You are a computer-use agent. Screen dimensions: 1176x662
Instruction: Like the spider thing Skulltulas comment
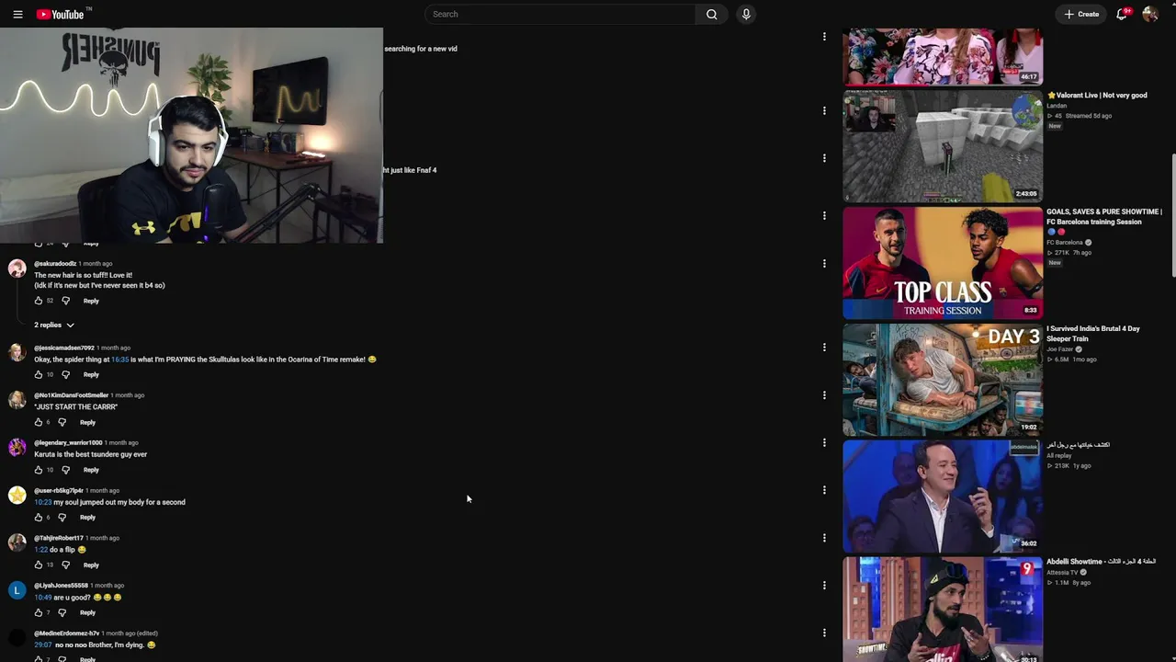point(39,374)
